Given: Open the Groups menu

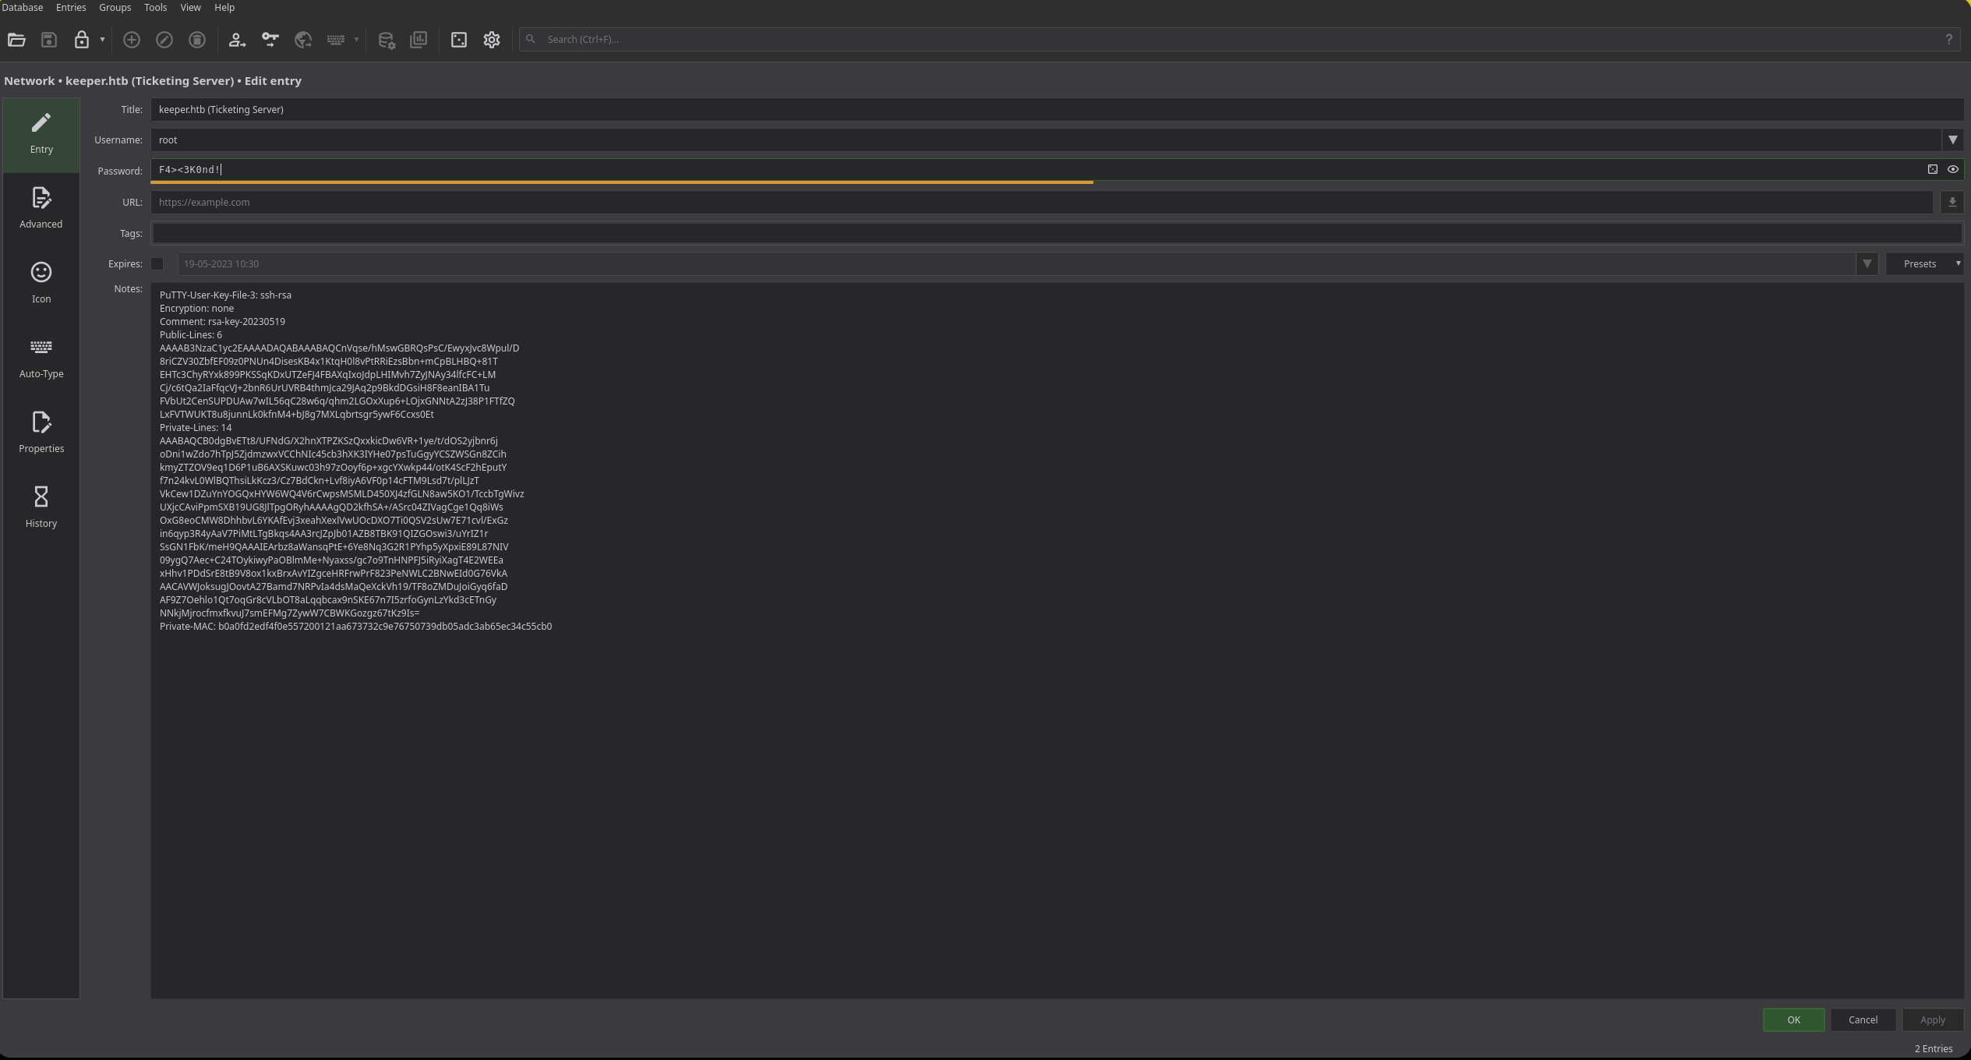Looking at the screenshot, I should 115,7.
